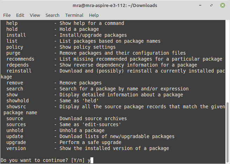The height and width of the screenshot is (164, 230).
Task: Click the 'search' command description
Action: tap(124, 89)
